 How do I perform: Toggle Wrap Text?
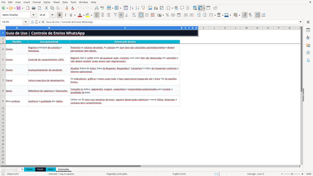click(134, 15)
